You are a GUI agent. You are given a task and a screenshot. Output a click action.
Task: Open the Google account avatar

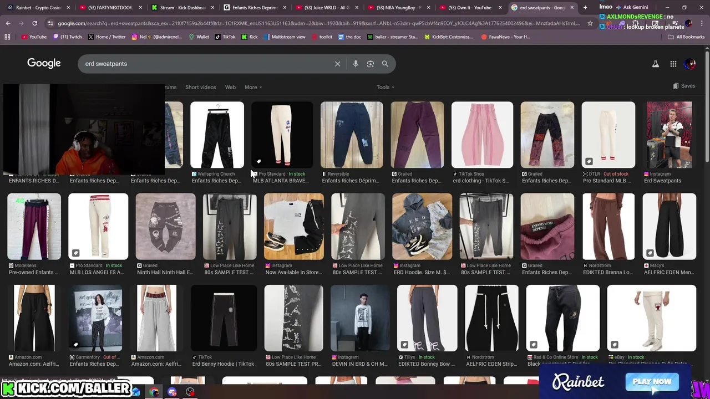(690, 64)
